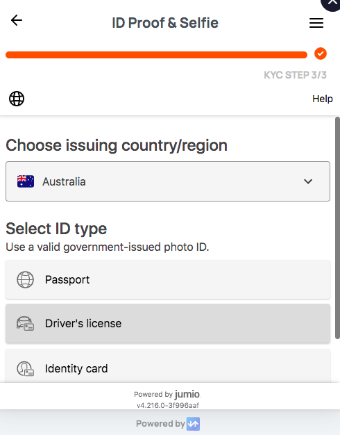The height and width of the screenshot is (435, 340).
Task: Open the Australia issuing country selector
Action: (168, 181)
